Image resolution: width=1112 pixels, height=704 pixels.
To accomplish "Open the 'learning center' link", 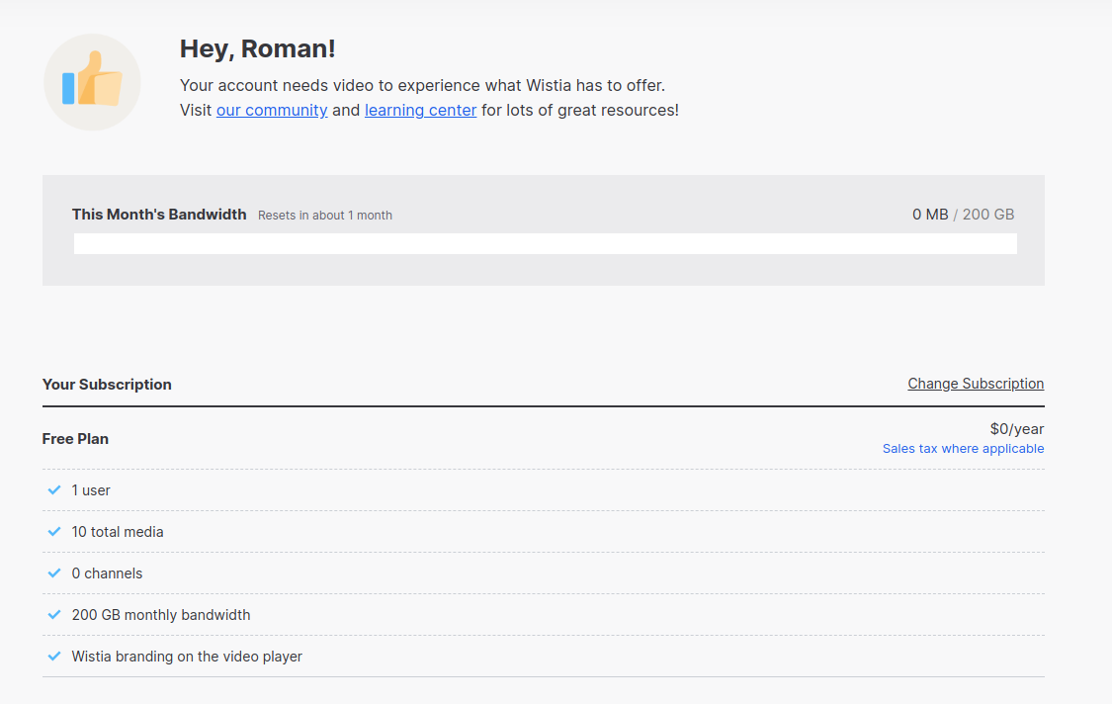I will click(420, 110).
